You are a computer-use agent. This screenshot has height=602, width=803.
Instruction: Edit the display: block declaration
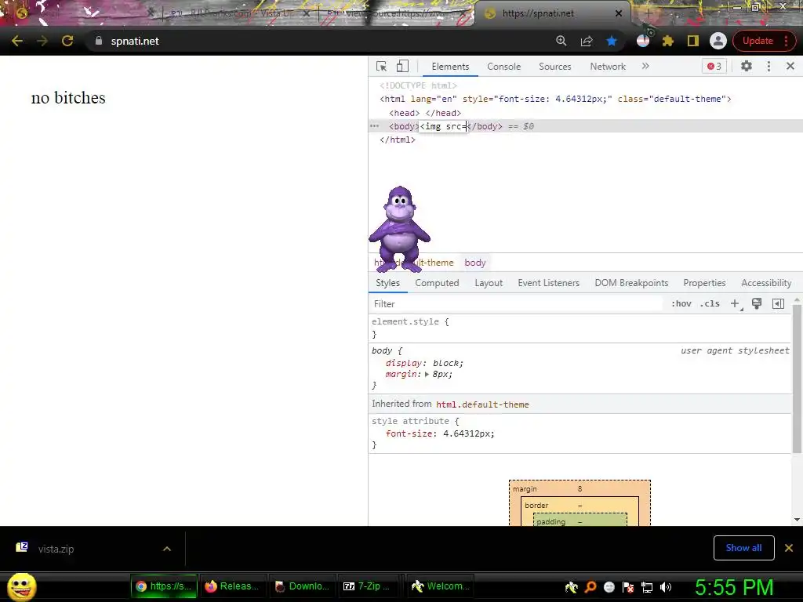pos(424,363)
